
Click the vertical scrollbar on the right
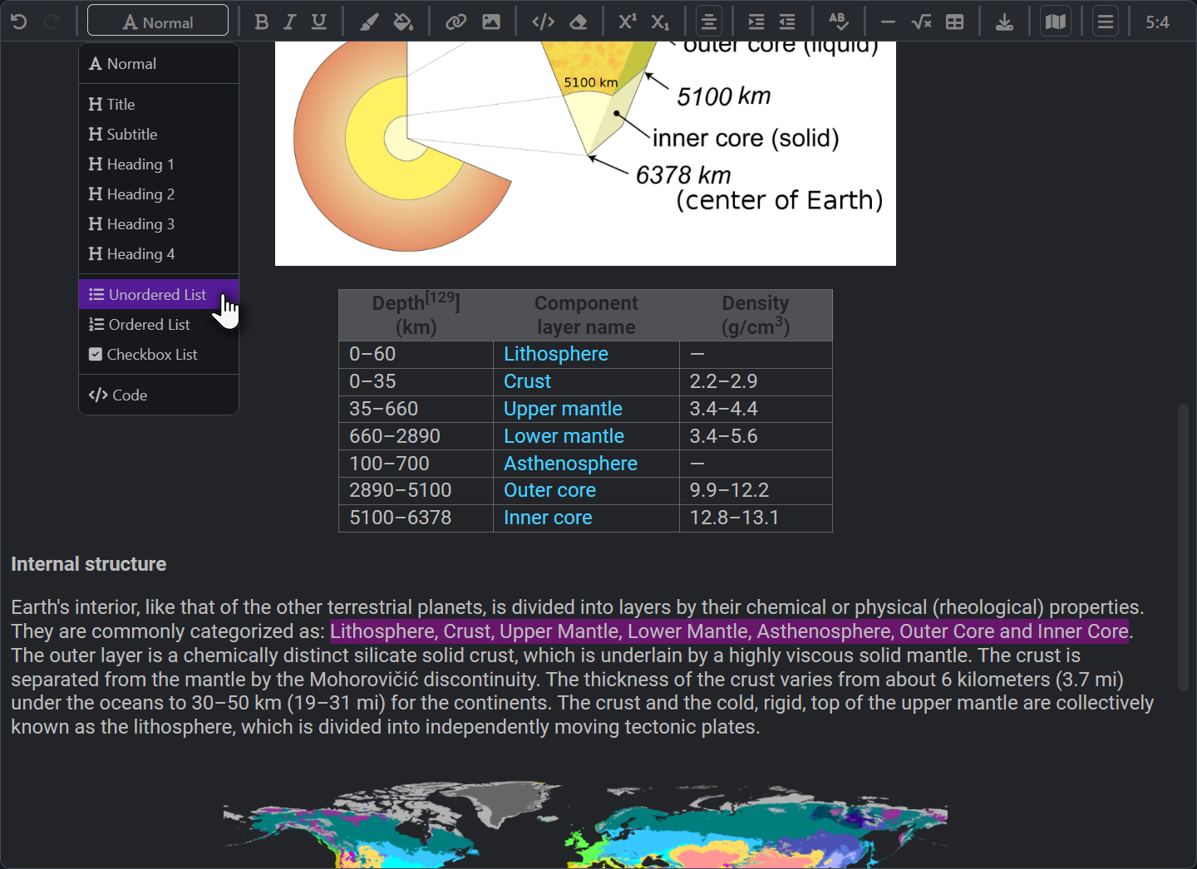(1183, 547)
